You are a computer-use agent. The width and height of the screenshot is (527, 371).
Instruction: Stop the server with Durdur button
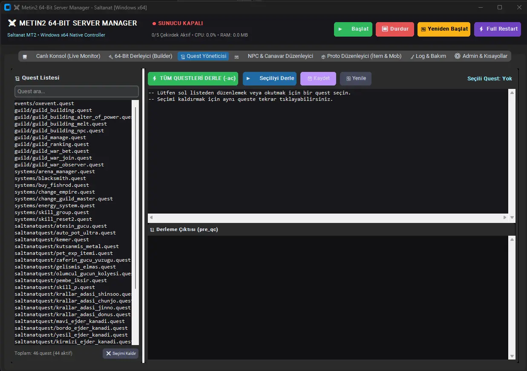tap(395, 29)
